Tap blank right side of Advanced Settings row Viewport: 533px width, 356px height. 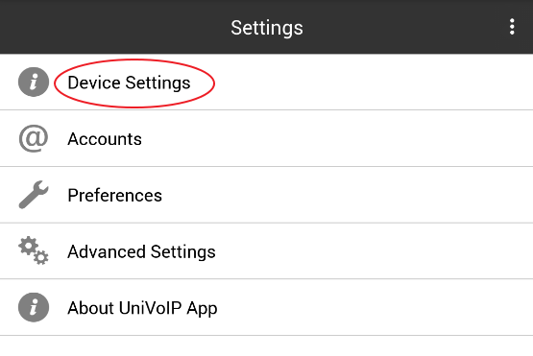pyautogui.click(x=374, y=251)
